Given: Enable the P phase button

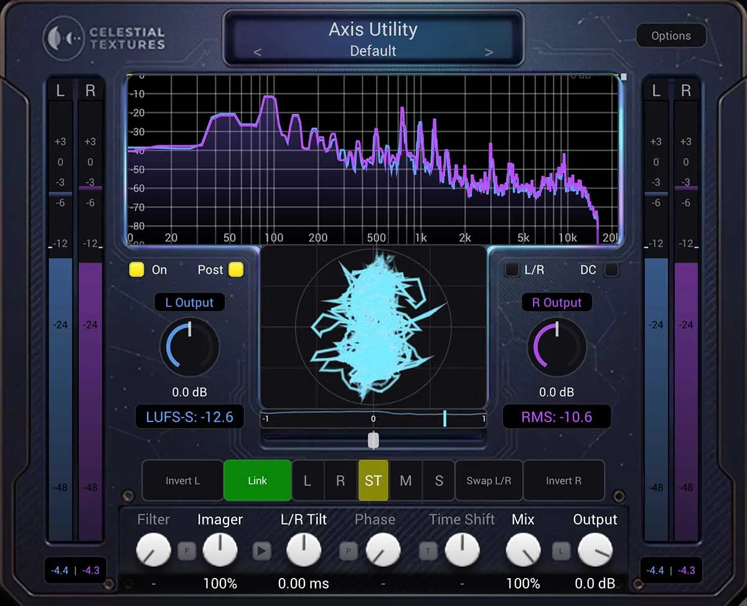Looking at the screenshot, I should tap(348, 551).
